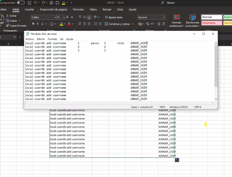The height and width of the screenshot is (177, 232).
Task: Switch to the Inicio ribbon tab
Action: coord(16,9)
